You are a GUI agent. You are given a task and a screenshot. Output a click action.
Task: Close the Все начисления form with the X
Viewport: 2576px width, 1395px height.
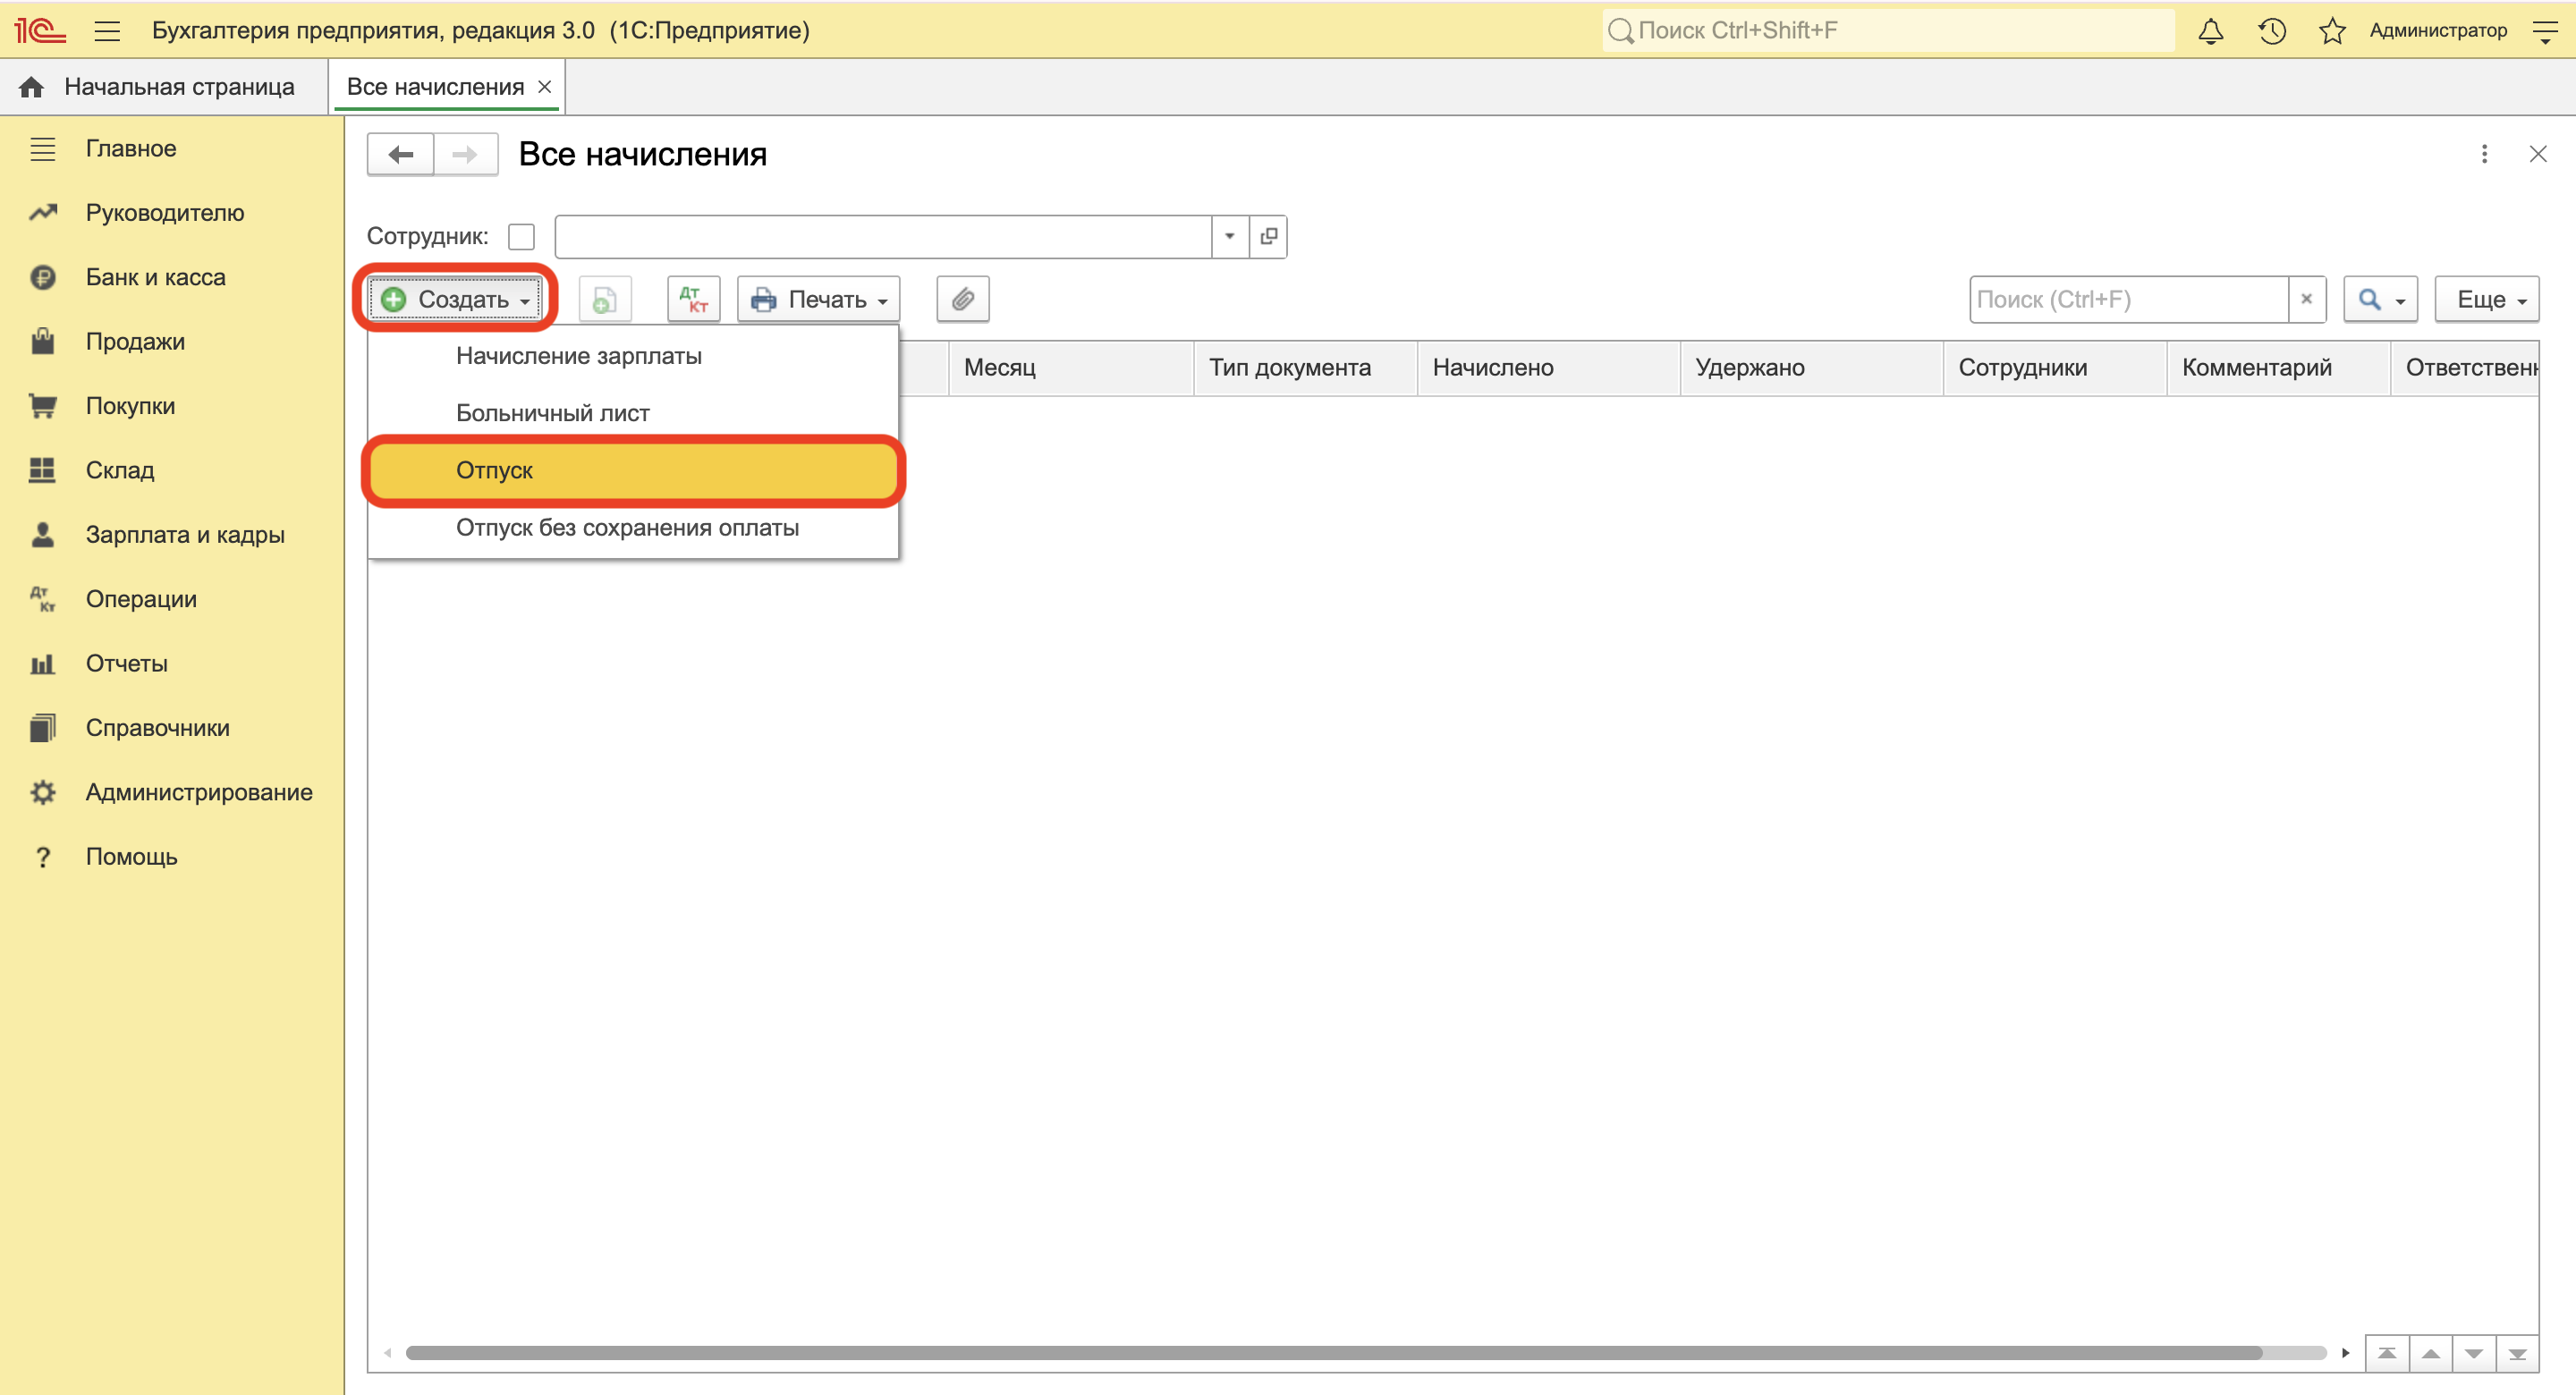[x=2538, y=154]
